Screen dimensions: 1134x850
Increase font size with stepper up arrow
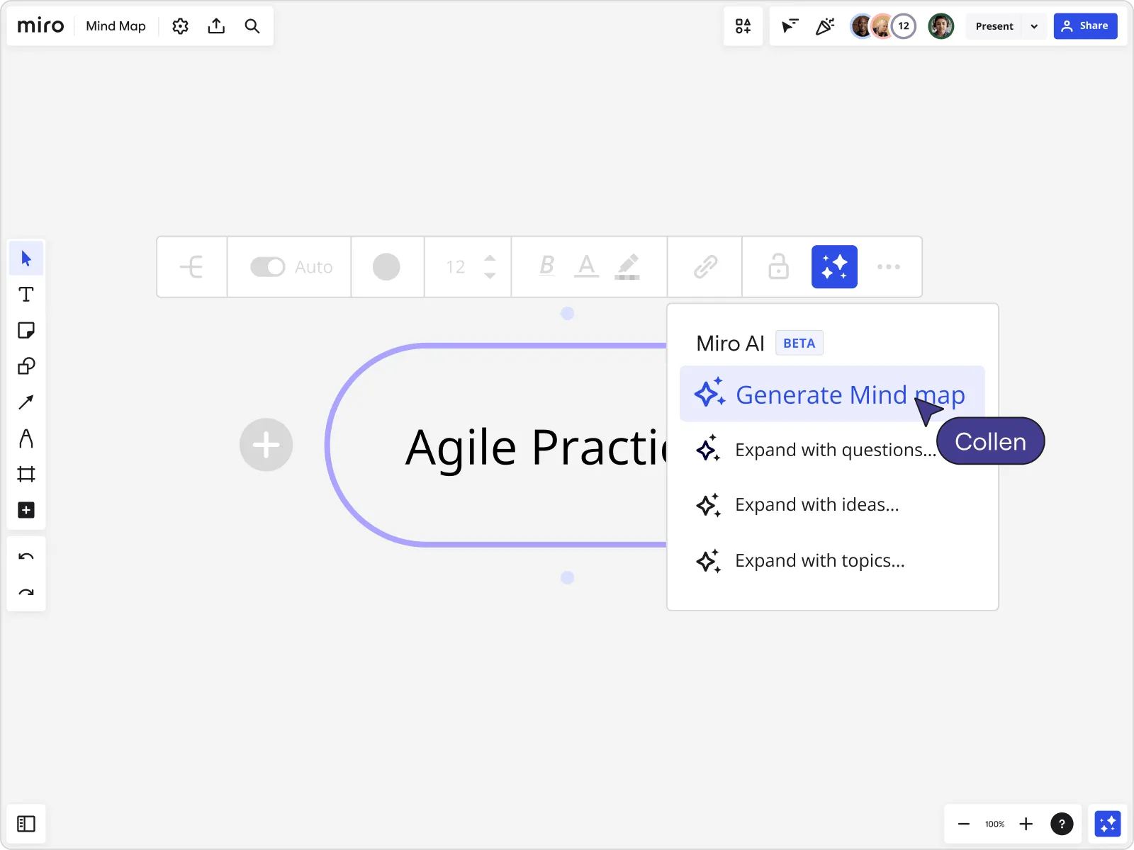click(x=490, y=258)
